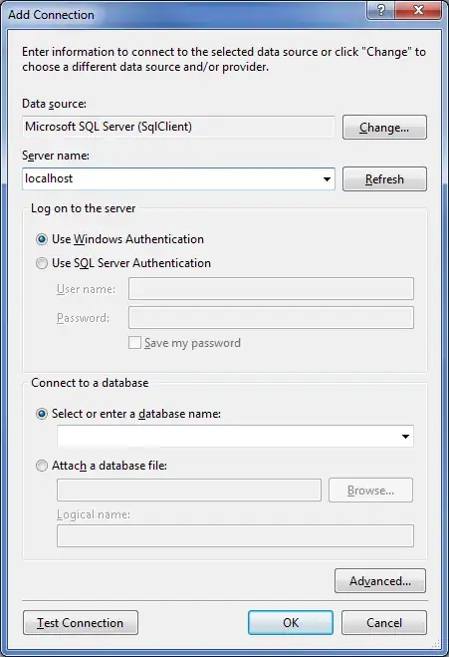Click Browse for database file
The image size is (449, 657).
(370, 491)
